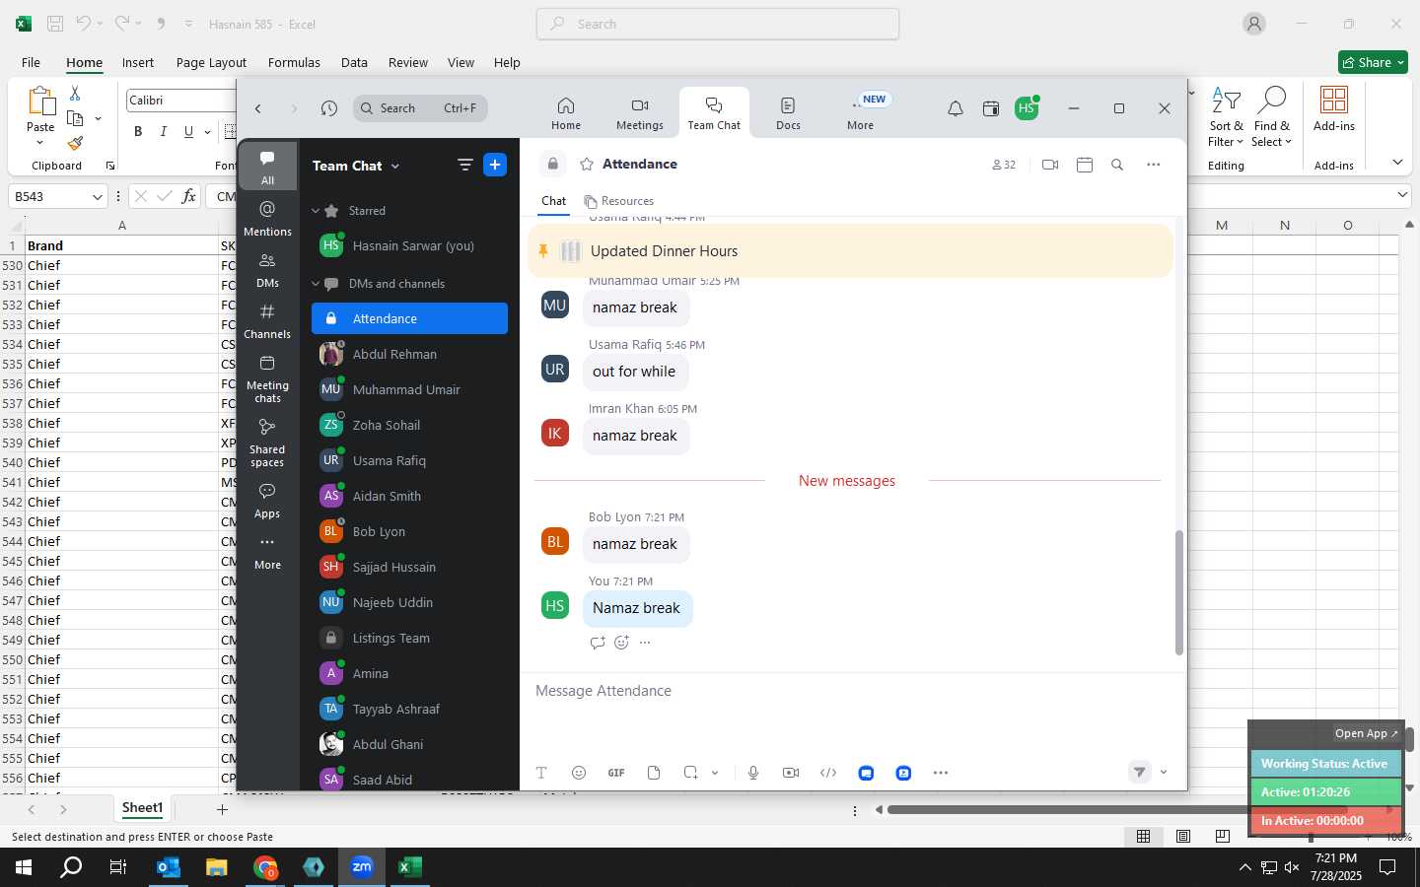
Task: Open Chrome from the Windows taskbar
Action: pyautogui.click(x=265, y=867)
